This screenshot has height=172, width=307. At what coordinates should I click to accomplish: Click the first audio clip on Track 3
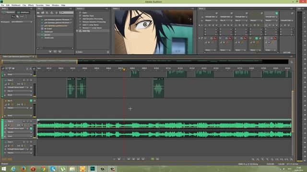[x=71, y=88]
